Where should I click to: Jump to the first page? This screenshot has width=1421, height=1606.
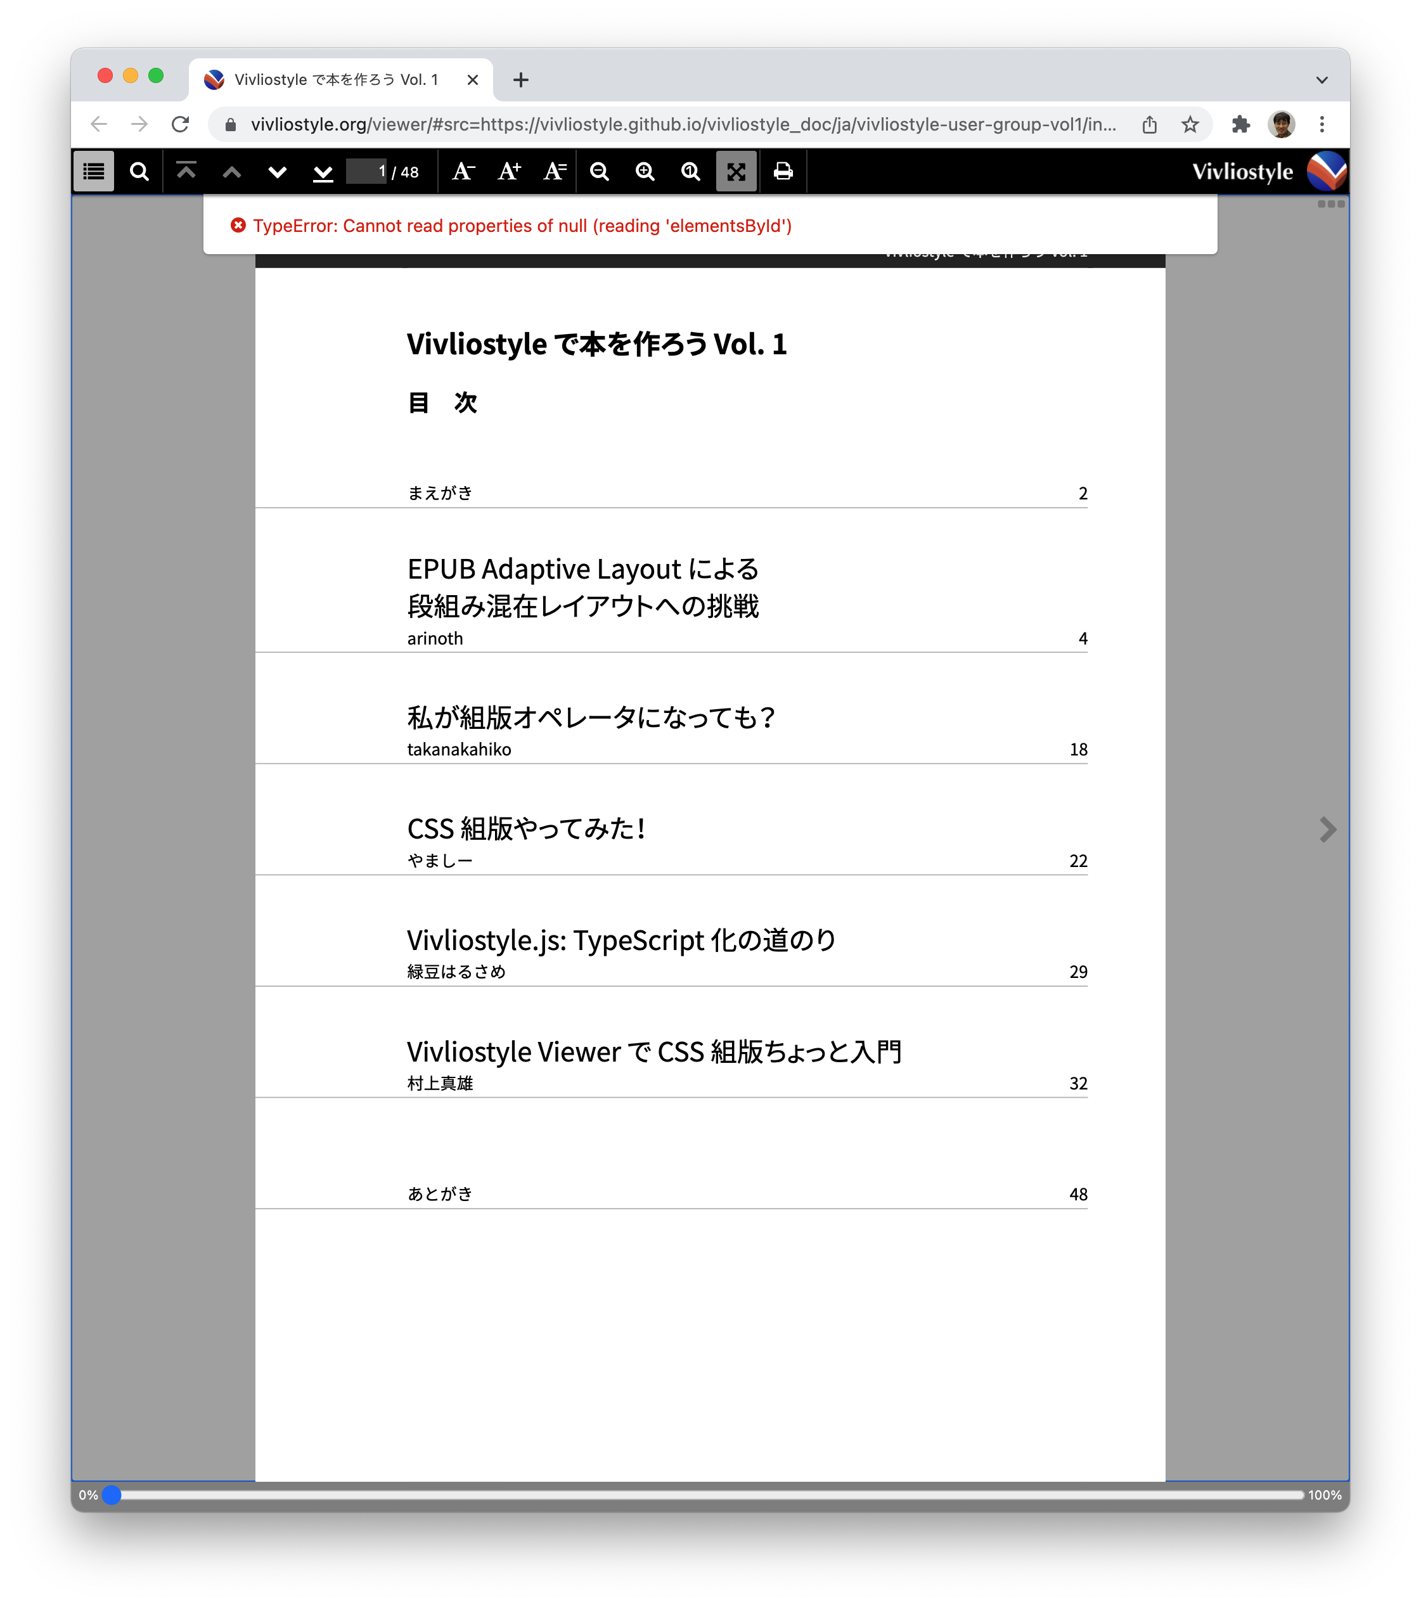point(186,171)
